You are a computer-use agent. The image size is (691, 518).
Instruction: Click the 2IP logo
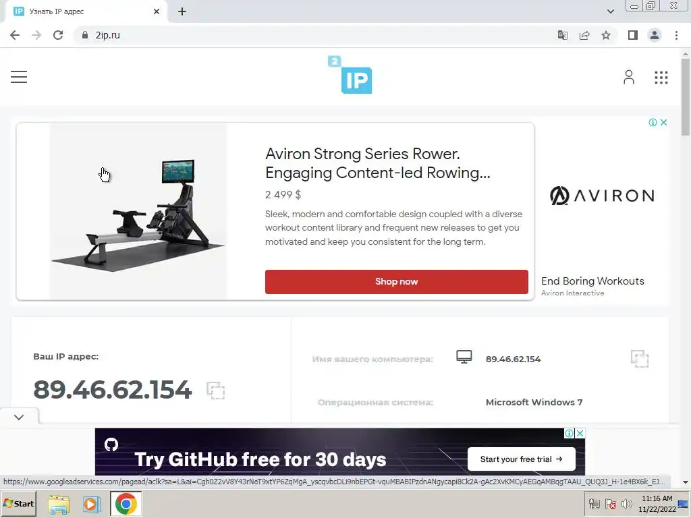click(x=350, y=75)
